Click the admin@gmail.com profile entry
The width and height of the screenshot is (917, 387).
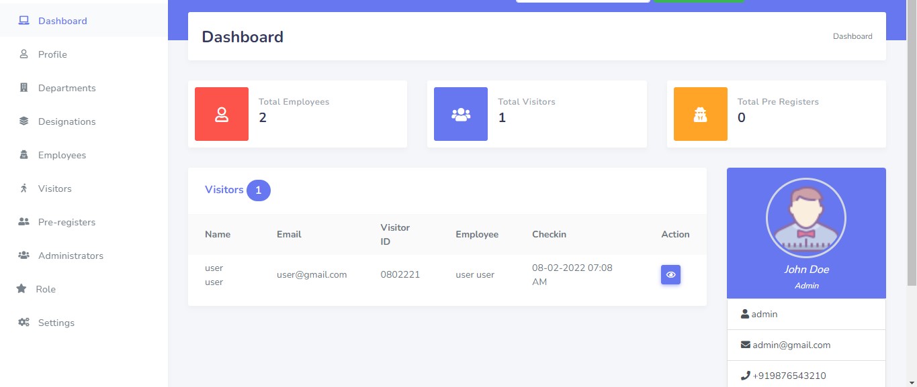coord(791,345)
